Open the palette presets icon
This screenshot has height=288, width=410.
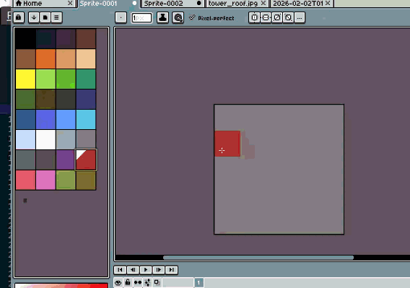(x=45, y=17)
